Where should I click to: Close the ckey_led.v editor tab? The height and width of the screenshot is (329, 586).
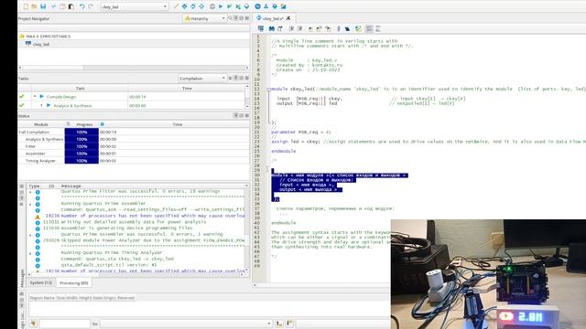click(x=288, y=18)
